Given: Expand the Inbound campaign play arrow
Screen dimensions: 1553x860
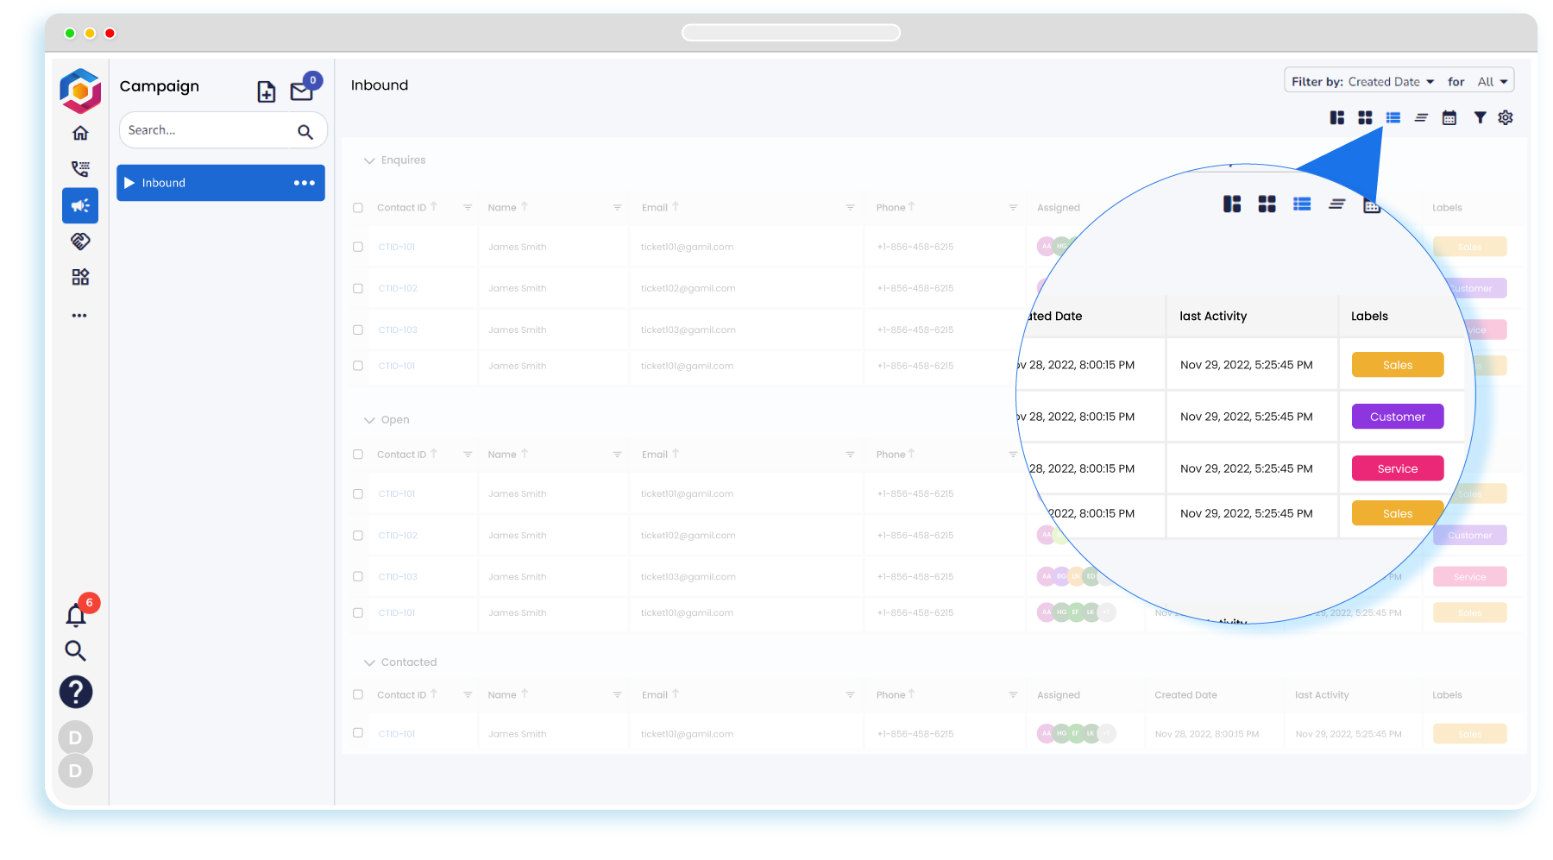Looking at the screenshot, I should point(129,183).
